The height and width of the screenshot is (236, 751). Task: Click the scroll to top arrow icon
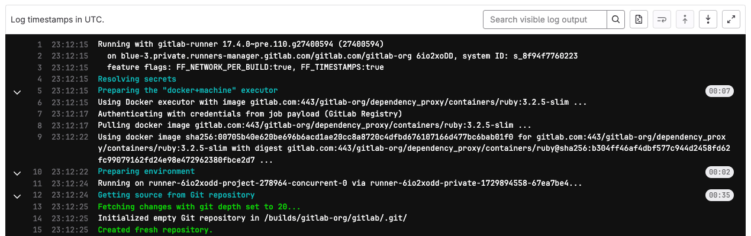tap(685, 20)
